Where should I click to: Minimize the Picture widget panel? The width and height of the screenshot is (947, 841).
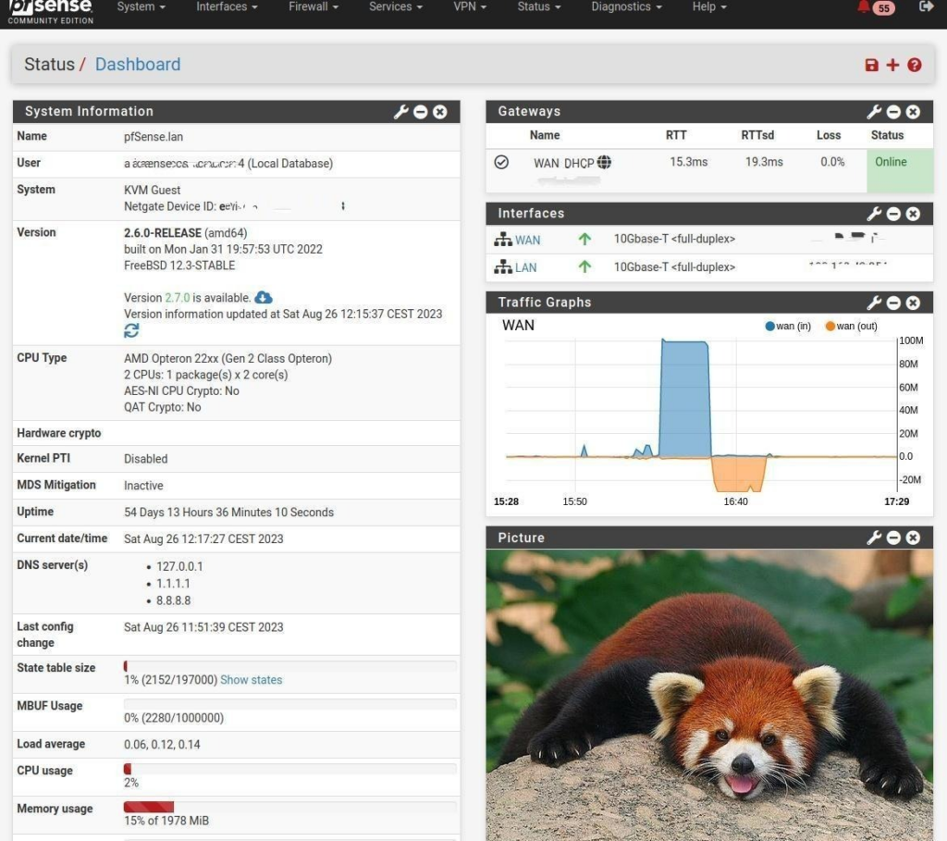[893, 538]
